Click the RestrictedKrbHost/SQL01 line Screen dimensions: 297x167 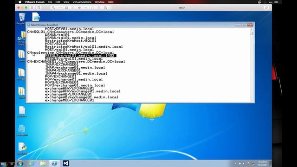[71, 41]
